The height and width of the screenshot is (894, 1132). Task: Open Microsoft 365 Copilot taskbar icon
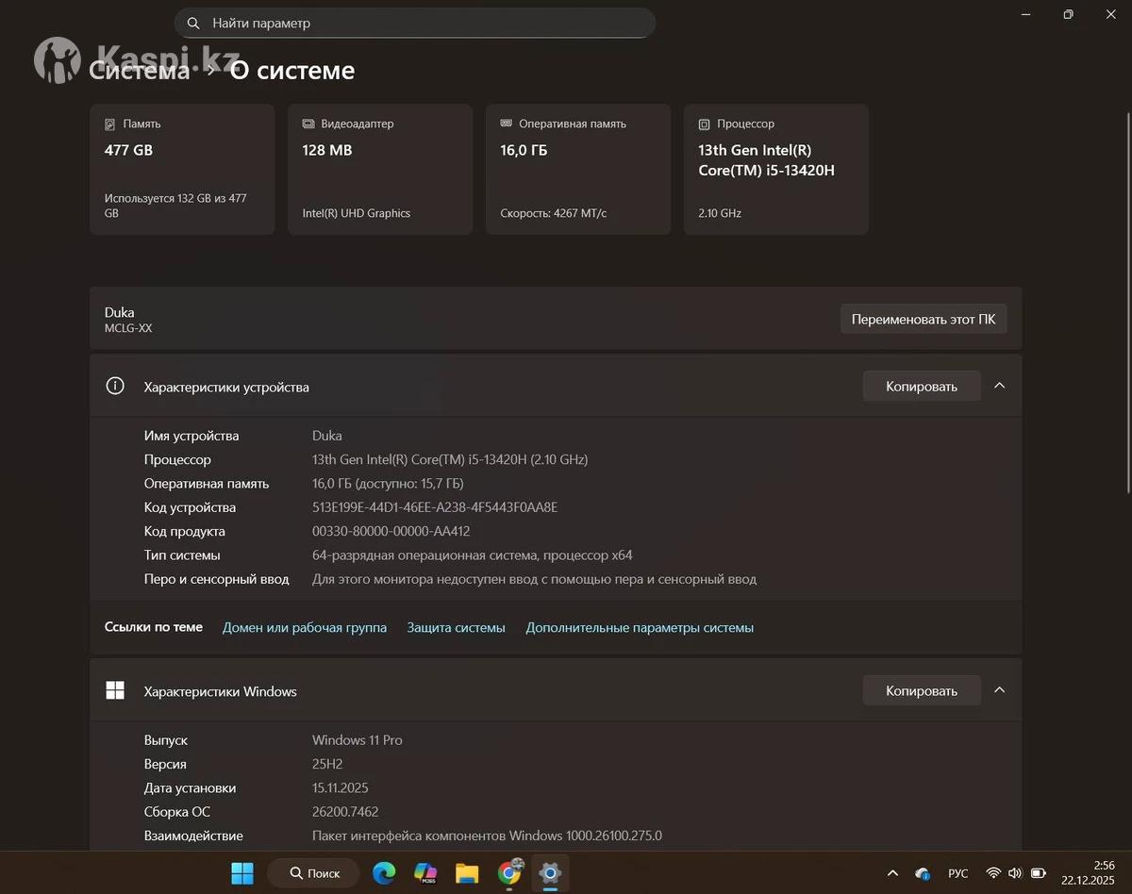click(x=425, y=873)
